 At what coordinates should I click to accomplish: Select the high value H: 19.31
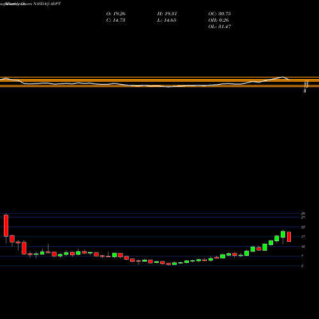167,13
